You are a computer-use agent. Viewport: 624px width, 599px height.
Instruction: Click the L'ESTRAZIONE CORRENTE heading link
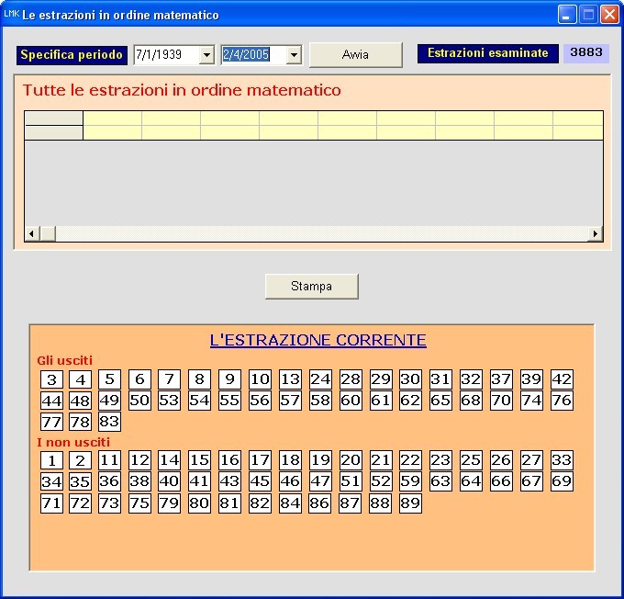[318, 340]
